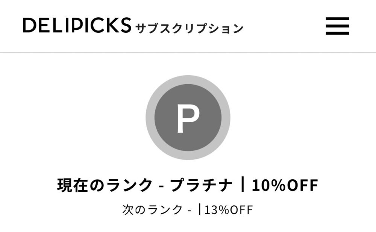The image size is (376, 232).
Task: Click the platinum P rank badge
Action: (188, 118)
